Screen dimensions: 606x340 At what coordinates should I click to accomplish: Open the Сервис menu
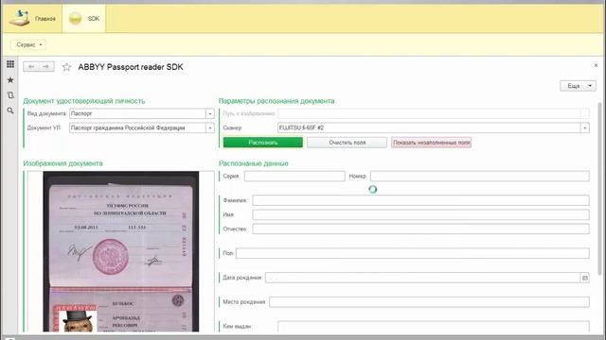point(28,44)
